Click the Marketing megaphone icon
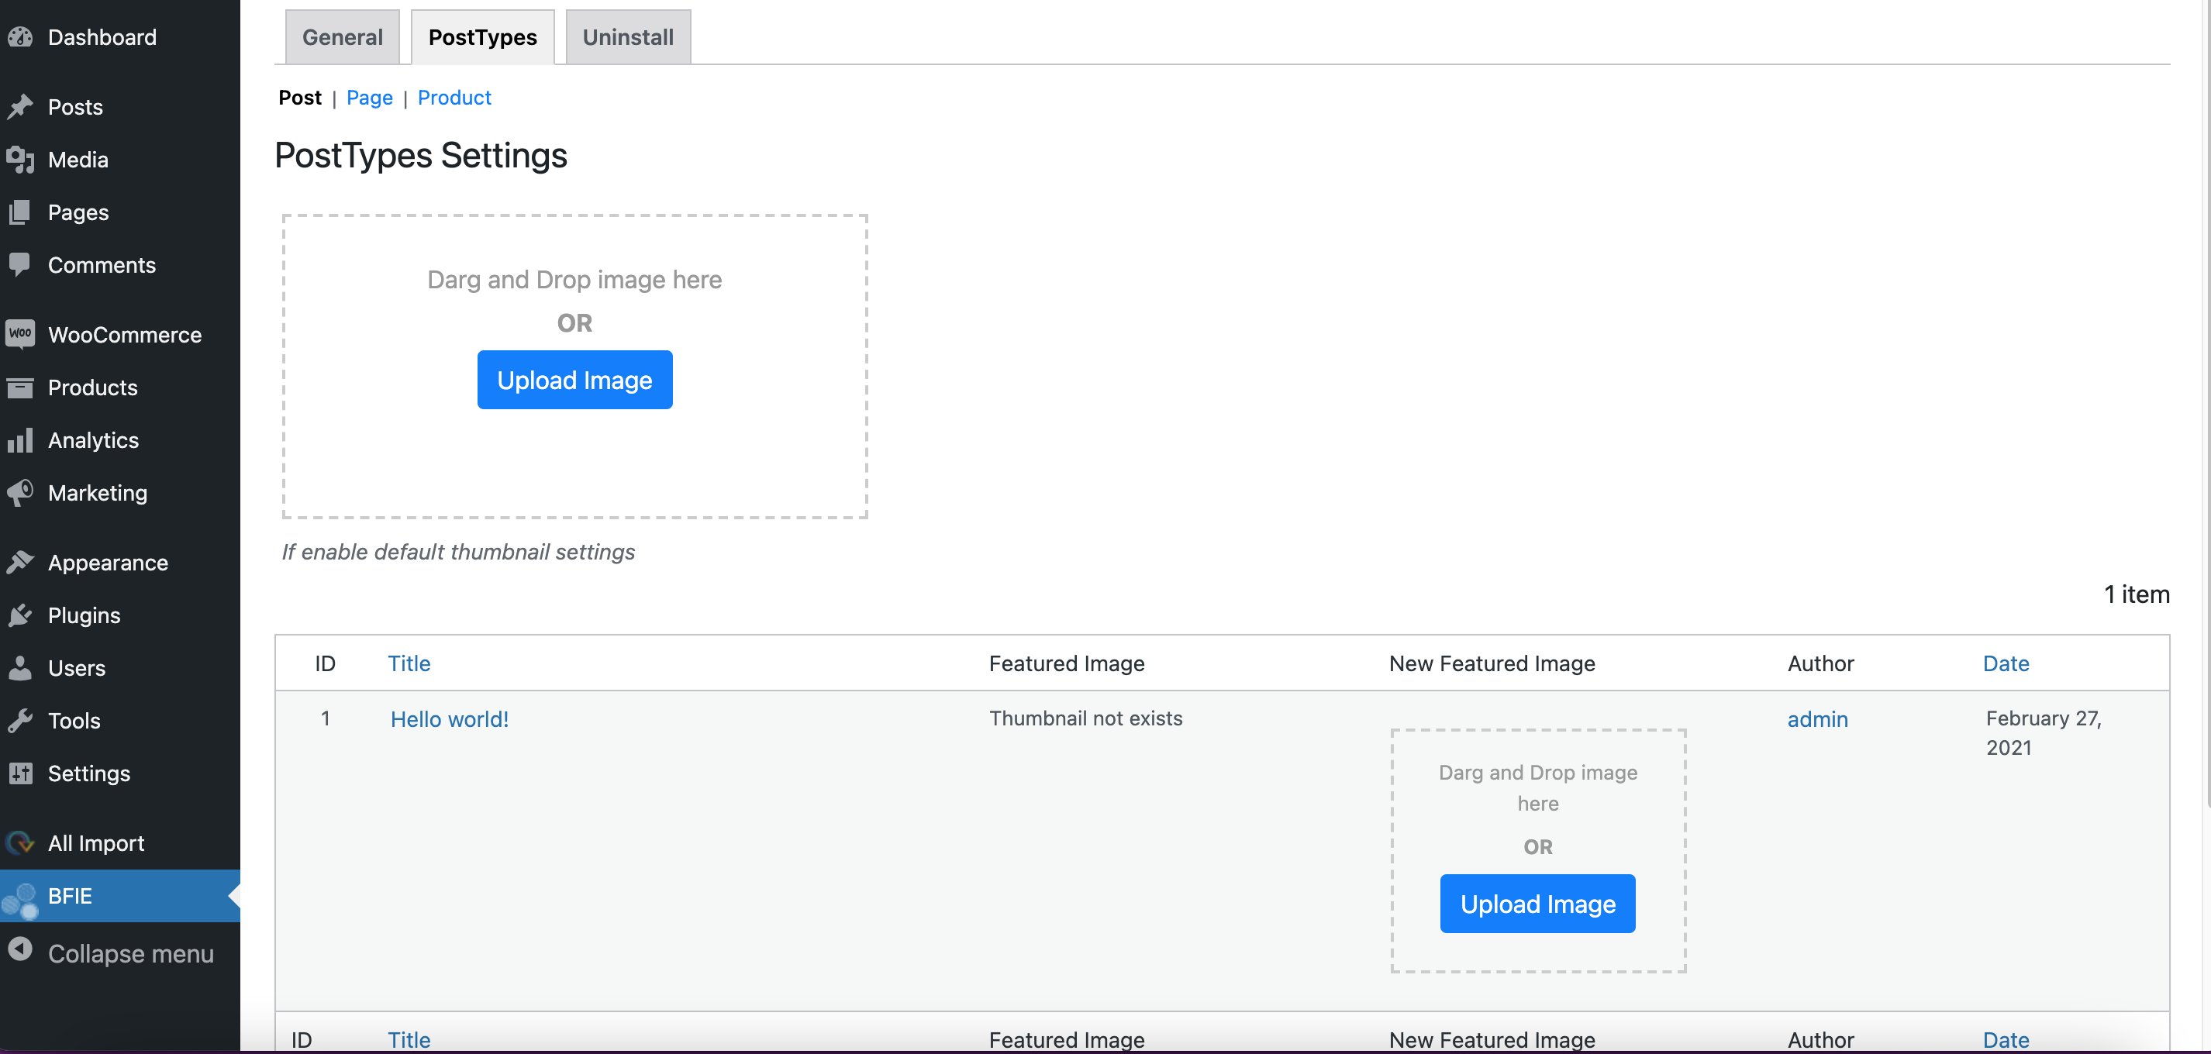This screenshot has width=2211, height=1054. (x=21, y=493)
